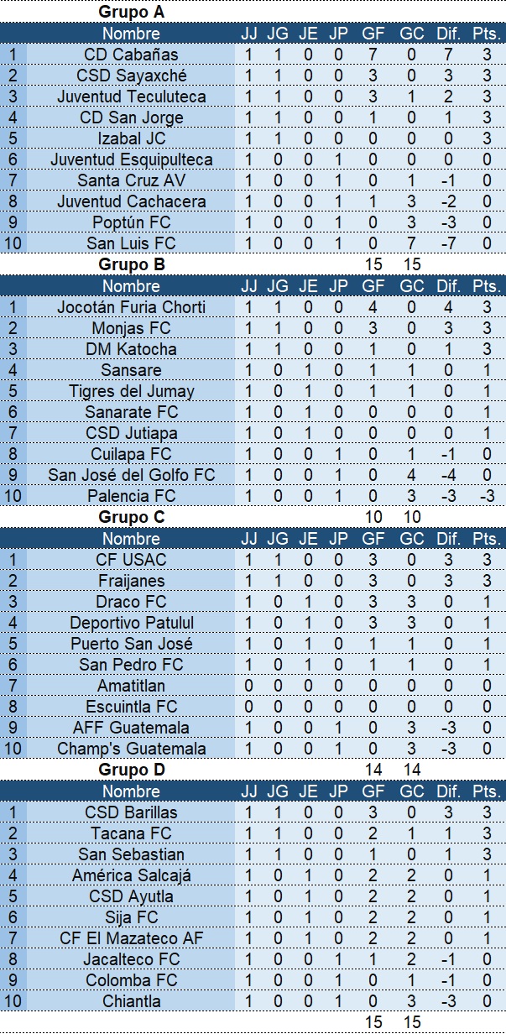Select the CF USAC team cell
Image resolution: width=506 pixels, height=1034 pixels.
(x=131, y=560)
